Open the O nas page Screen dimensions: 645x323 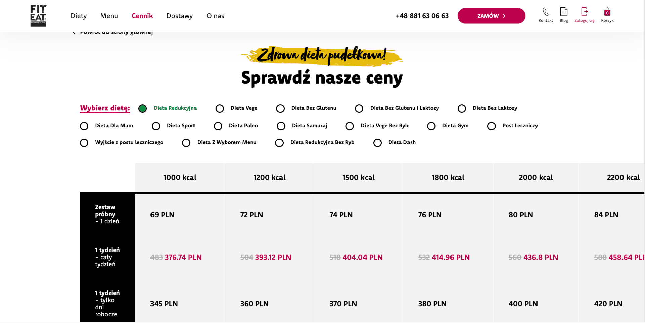coord(215,16)
